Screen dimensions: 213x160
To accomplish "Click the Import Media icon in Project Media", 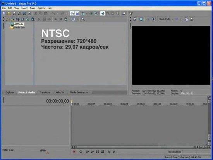I will tap(12, 19).
